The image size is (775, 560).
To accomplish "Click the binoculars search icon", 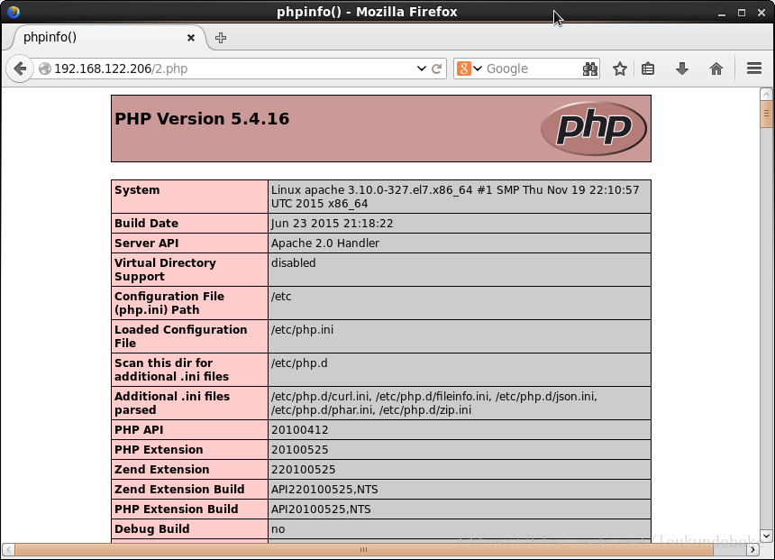I will tap(589, 69).
